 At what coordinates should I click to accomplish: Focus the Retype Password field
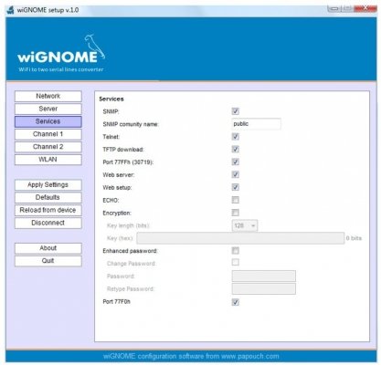pos(264,289)
